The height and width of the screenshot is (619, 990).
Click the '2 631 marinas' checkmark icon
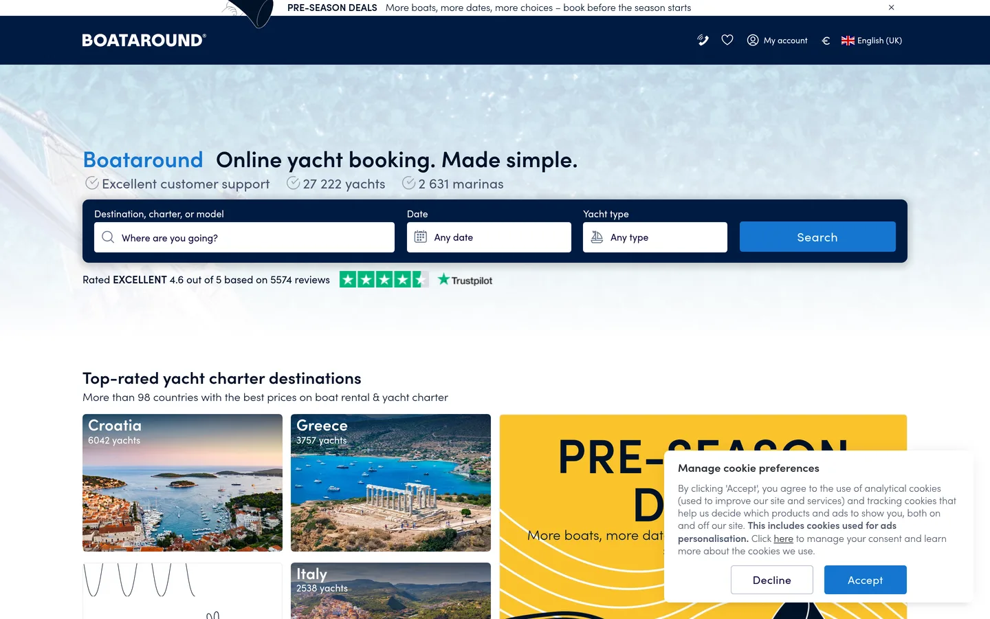(x=408, y=183)
